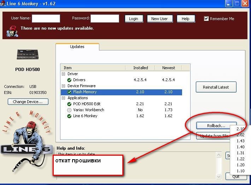
Task: Click the monkey face icon in banner
Action: 12,31
